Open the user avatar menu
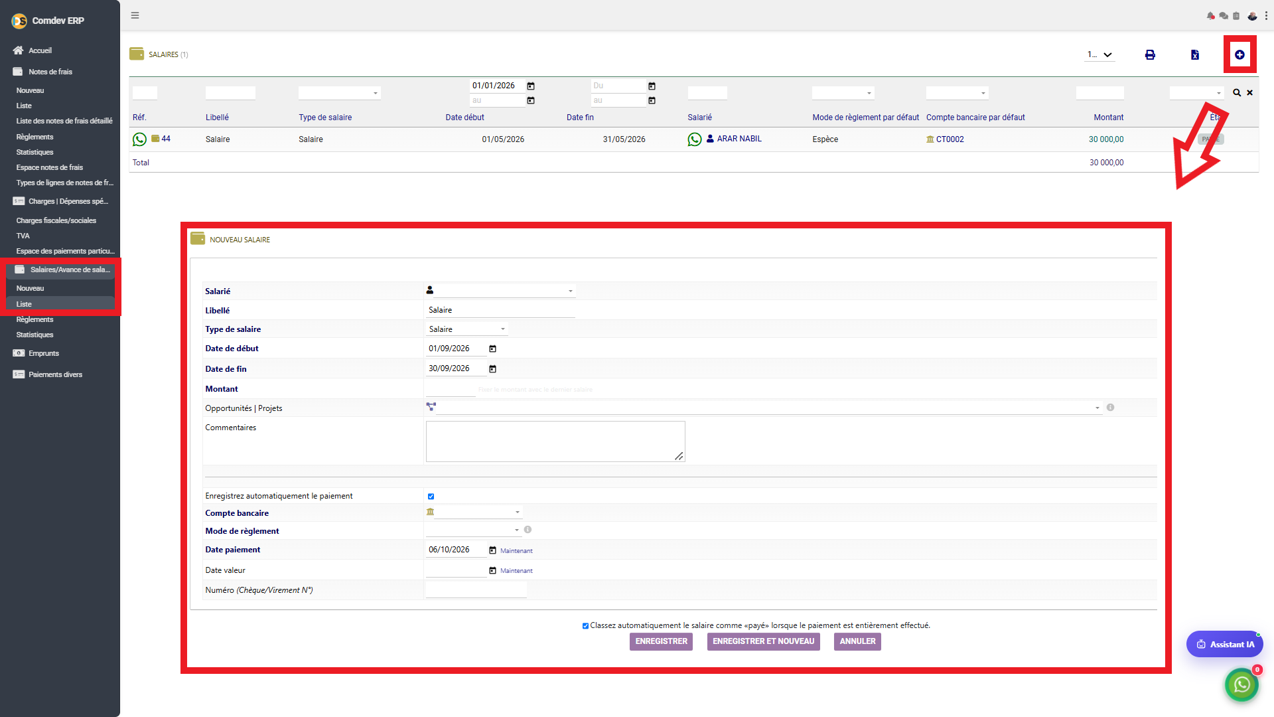The image size is (1274, 717). 1252,16
